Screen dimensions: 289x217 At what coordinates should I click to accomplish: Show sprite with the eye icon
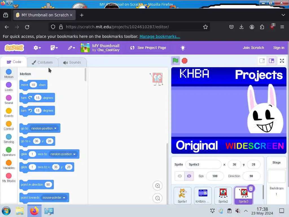(x=179, y=176)
